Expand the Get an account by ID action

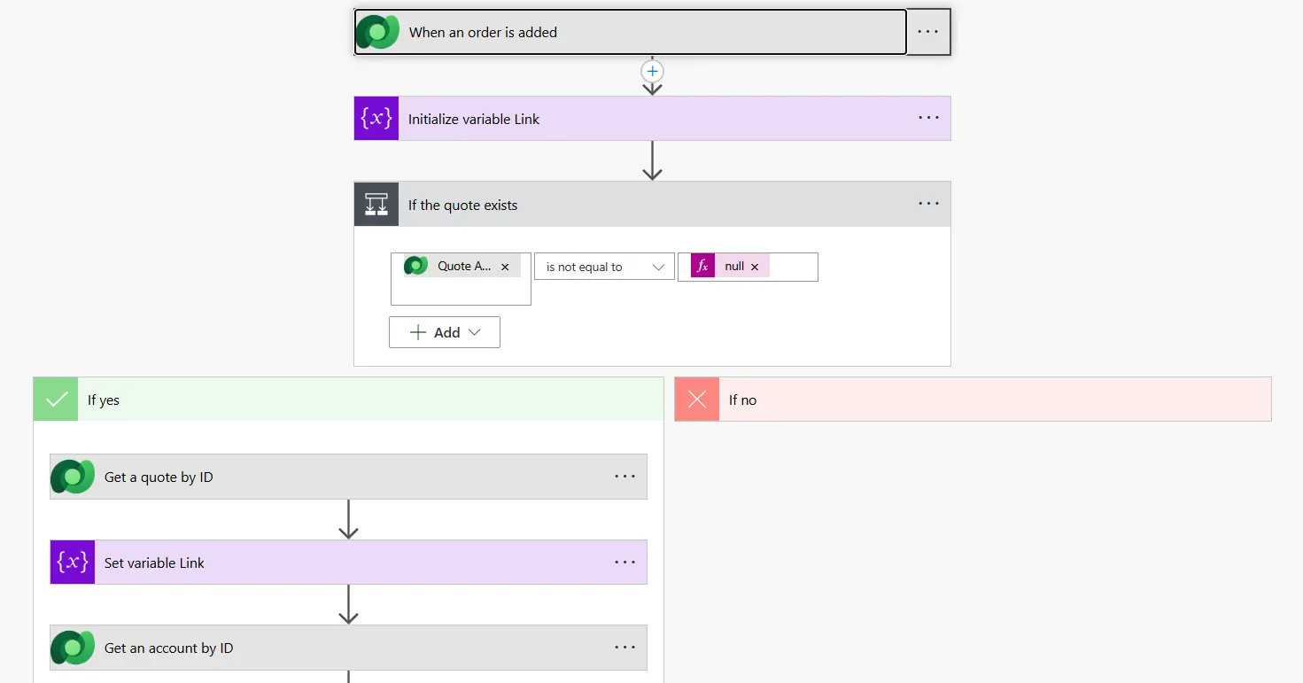pos(354,648)
